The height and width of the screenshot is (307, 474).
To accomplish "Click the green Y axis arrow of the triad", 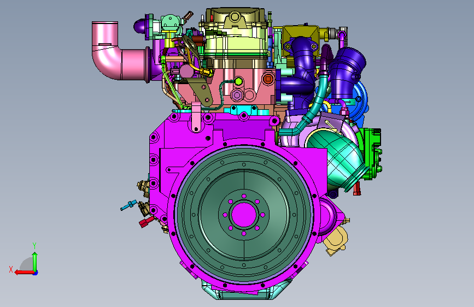I will pyautogui.click(x=35, y=262).
